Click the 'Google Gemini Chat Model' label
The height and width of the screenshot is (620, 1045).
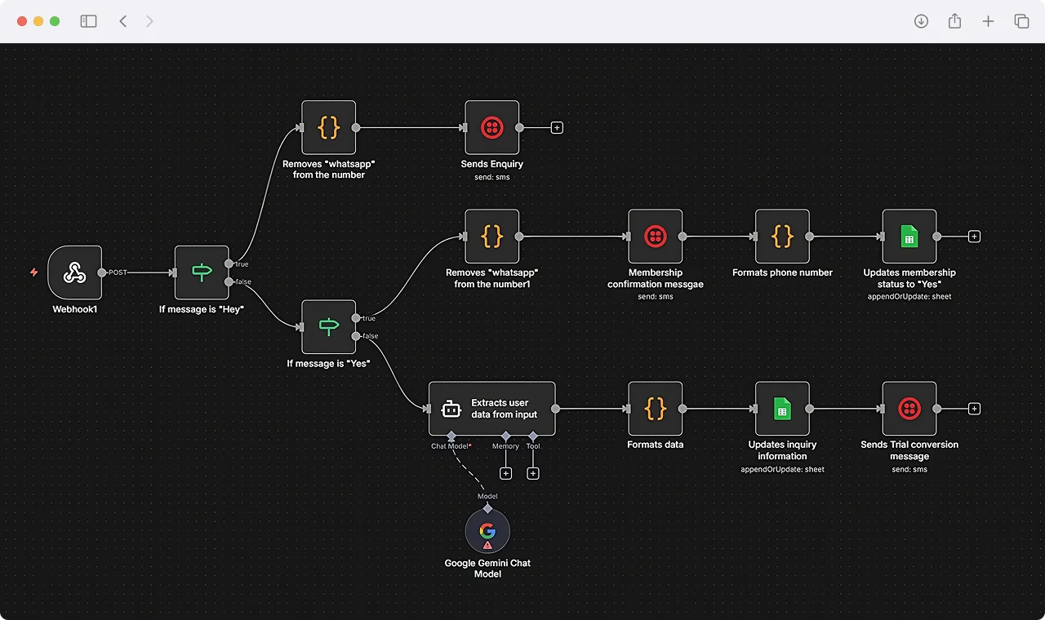[487, 569]
